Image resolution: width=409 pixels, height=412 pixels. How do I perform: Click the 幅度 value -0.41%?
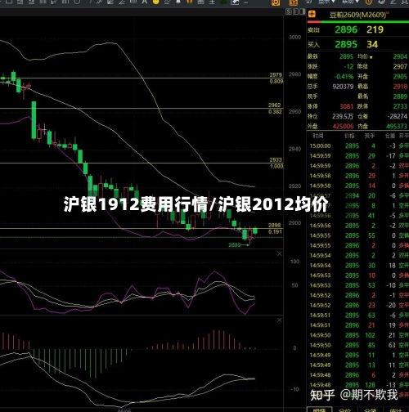pyautogui.click(x=344, y=77)
